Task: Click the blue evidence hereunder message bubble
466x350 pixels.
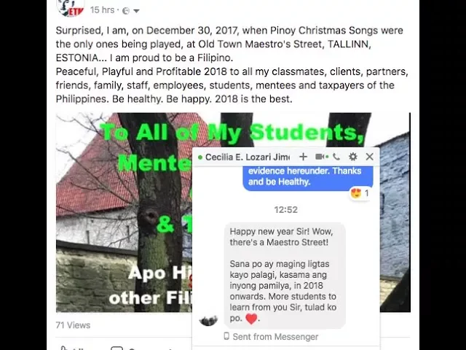Action: pos(308,178)
